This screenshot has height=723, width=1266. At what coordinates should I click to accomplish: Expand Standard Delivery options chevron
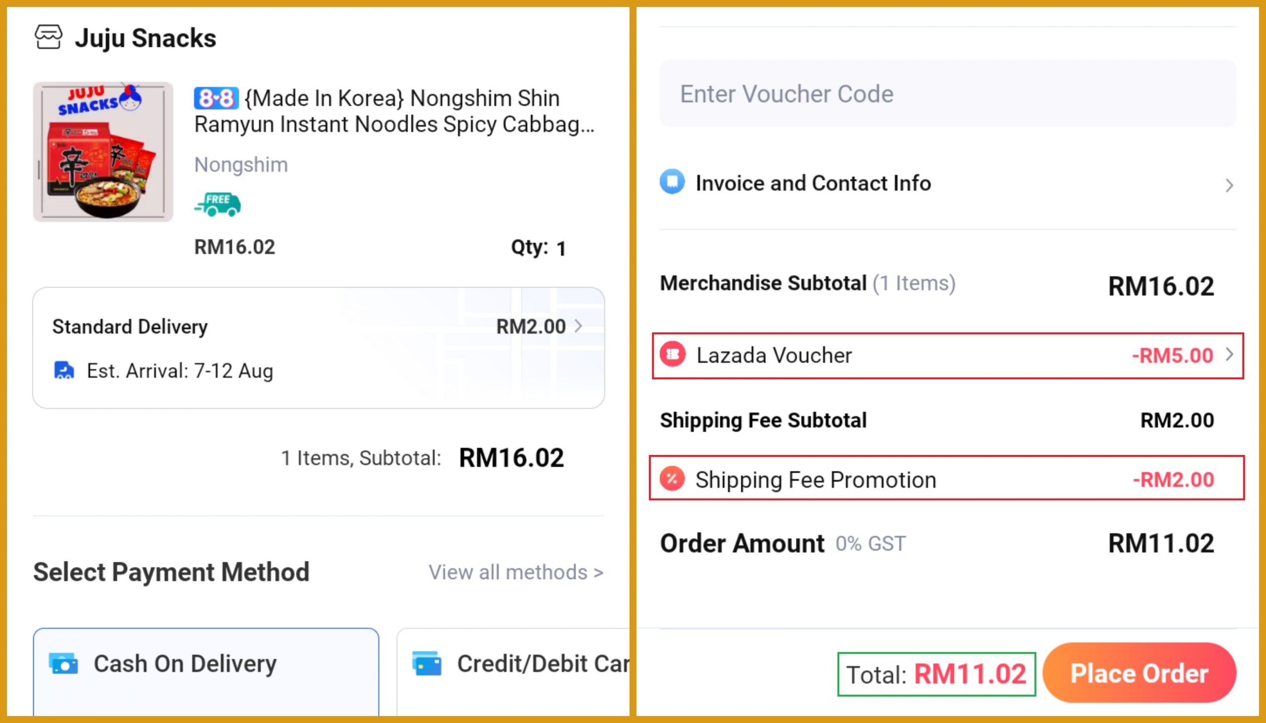[579, 326]
